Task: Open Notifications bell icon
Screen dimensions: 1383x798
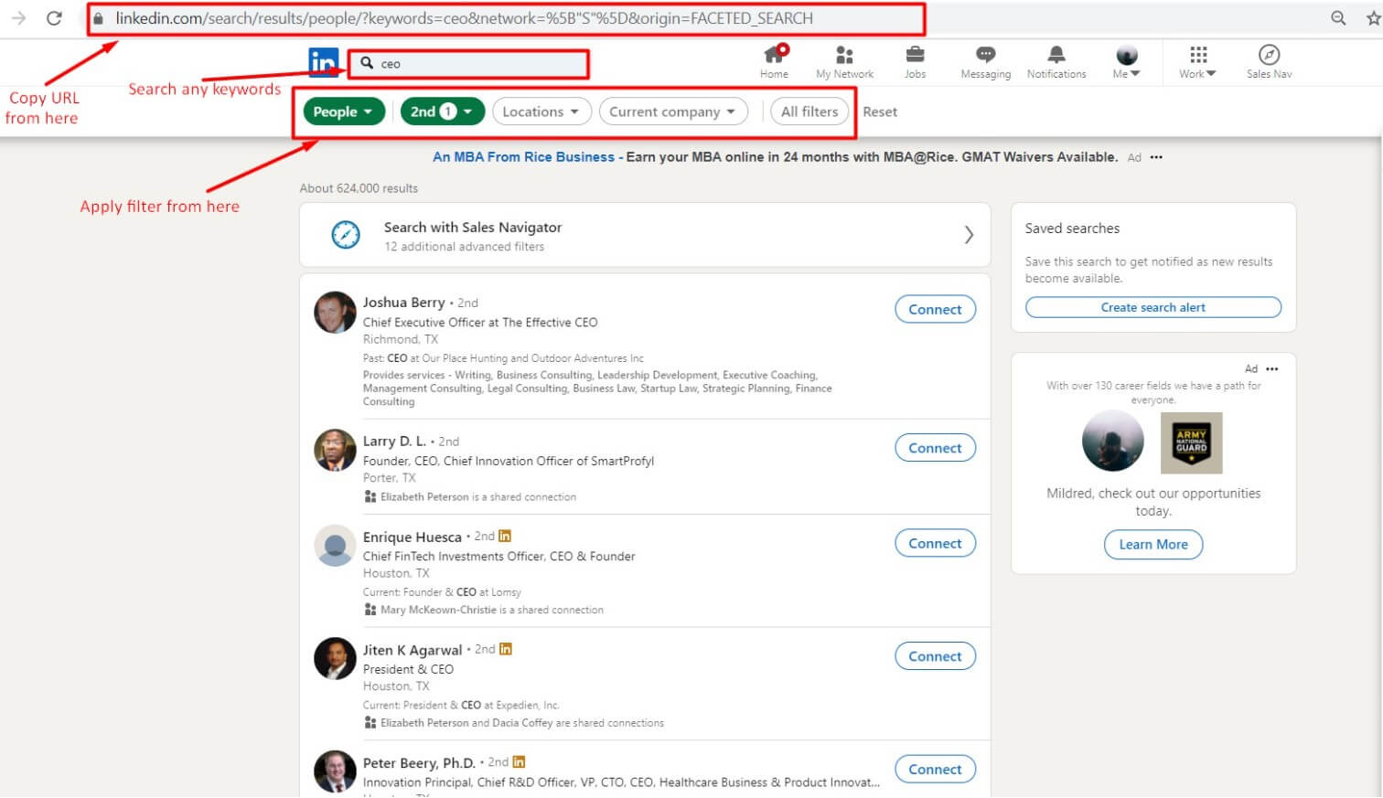Action: (x=1056, y=62)
